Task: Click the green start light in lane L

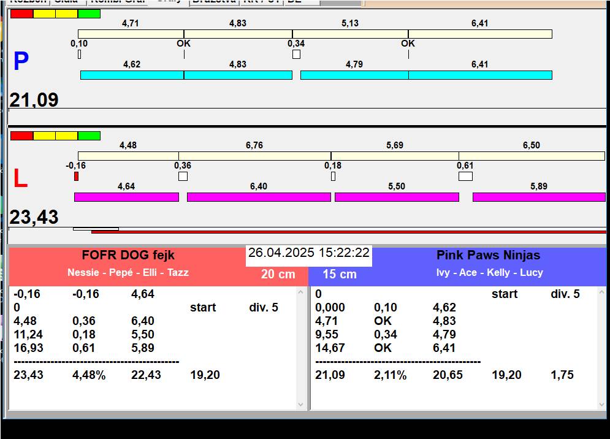Action: point(90,136)
